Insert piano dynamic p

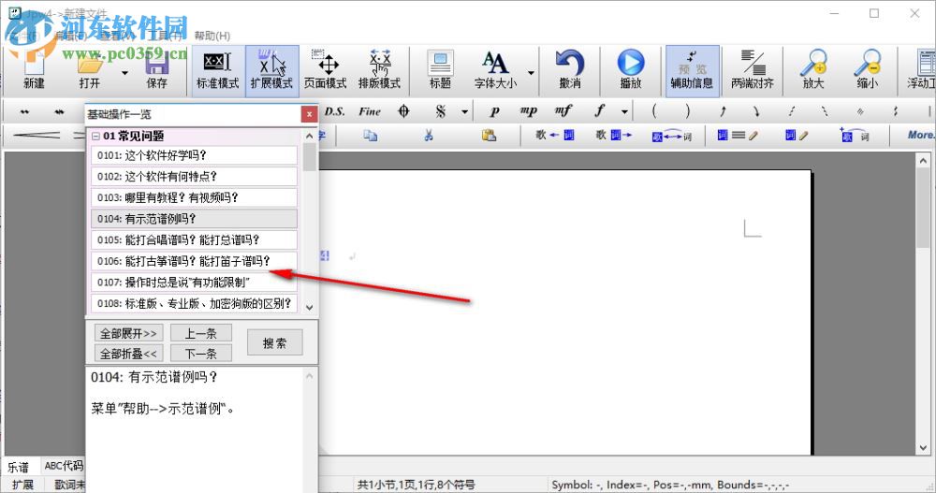coord(495,111)
